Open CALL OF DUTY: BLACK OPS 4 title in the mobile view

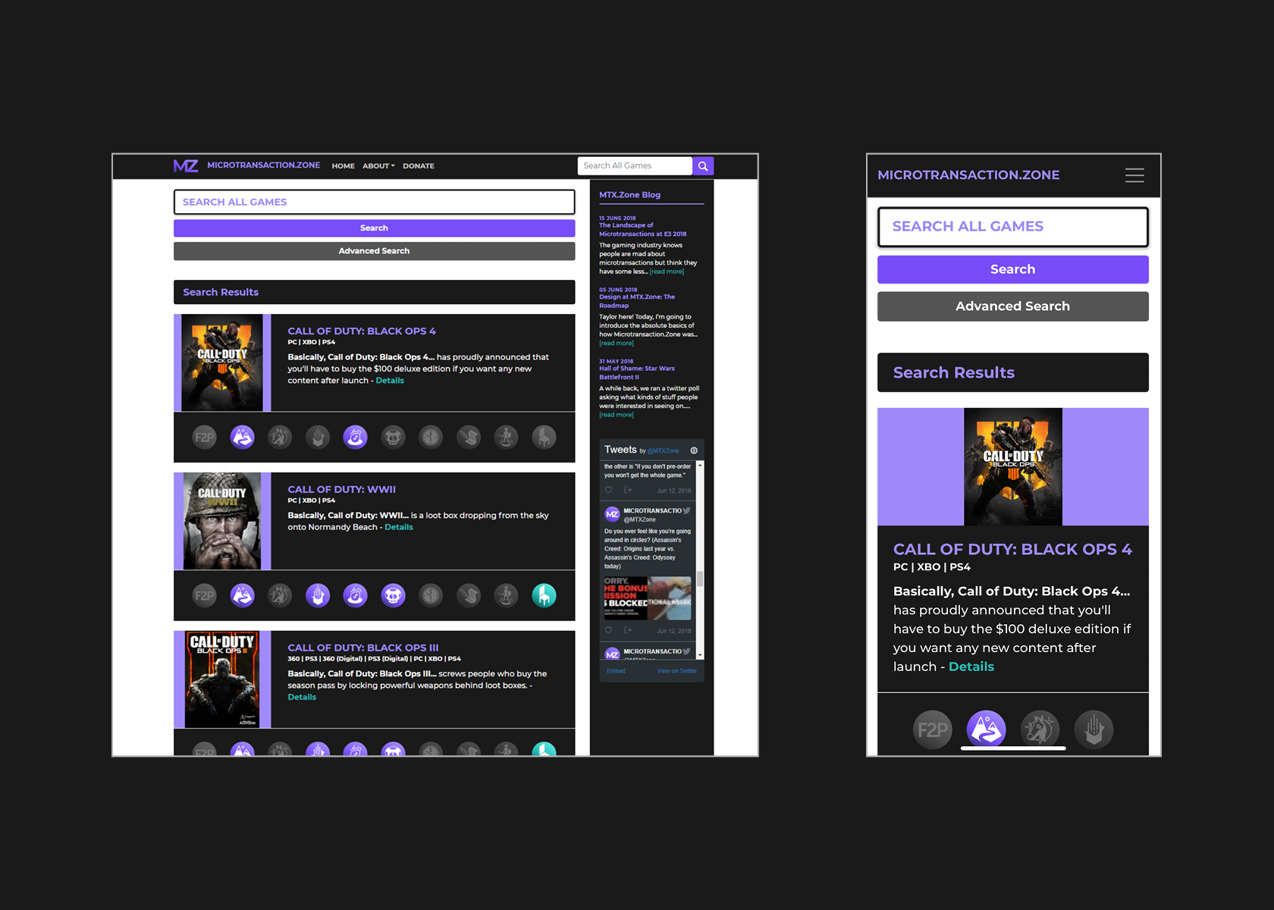[x=1012, y=549]
